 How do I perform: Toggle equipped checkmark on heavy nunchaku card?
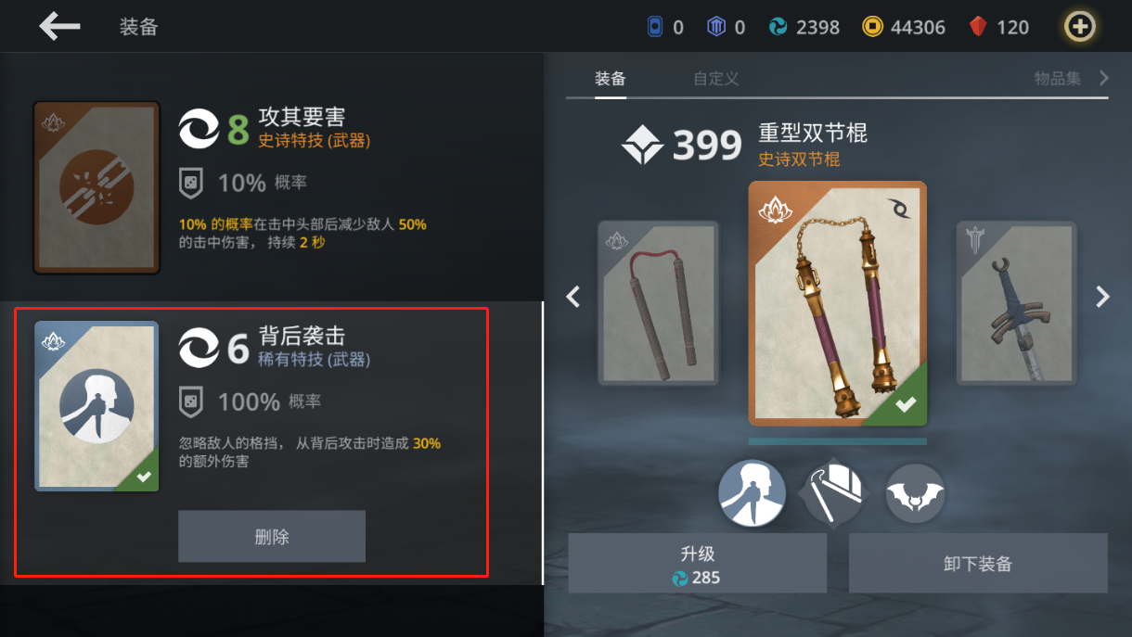tap(906, 404)
